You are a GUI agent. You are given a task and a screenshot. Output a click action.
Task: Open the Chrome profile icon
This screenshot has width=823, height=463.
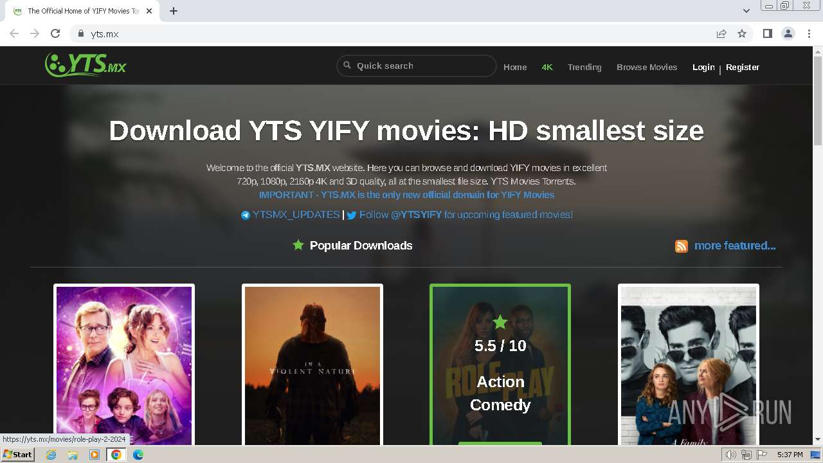(788, 33)
